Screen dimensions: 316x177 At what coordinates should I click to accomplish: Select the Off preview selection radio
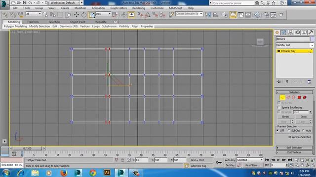click(278, 130)
